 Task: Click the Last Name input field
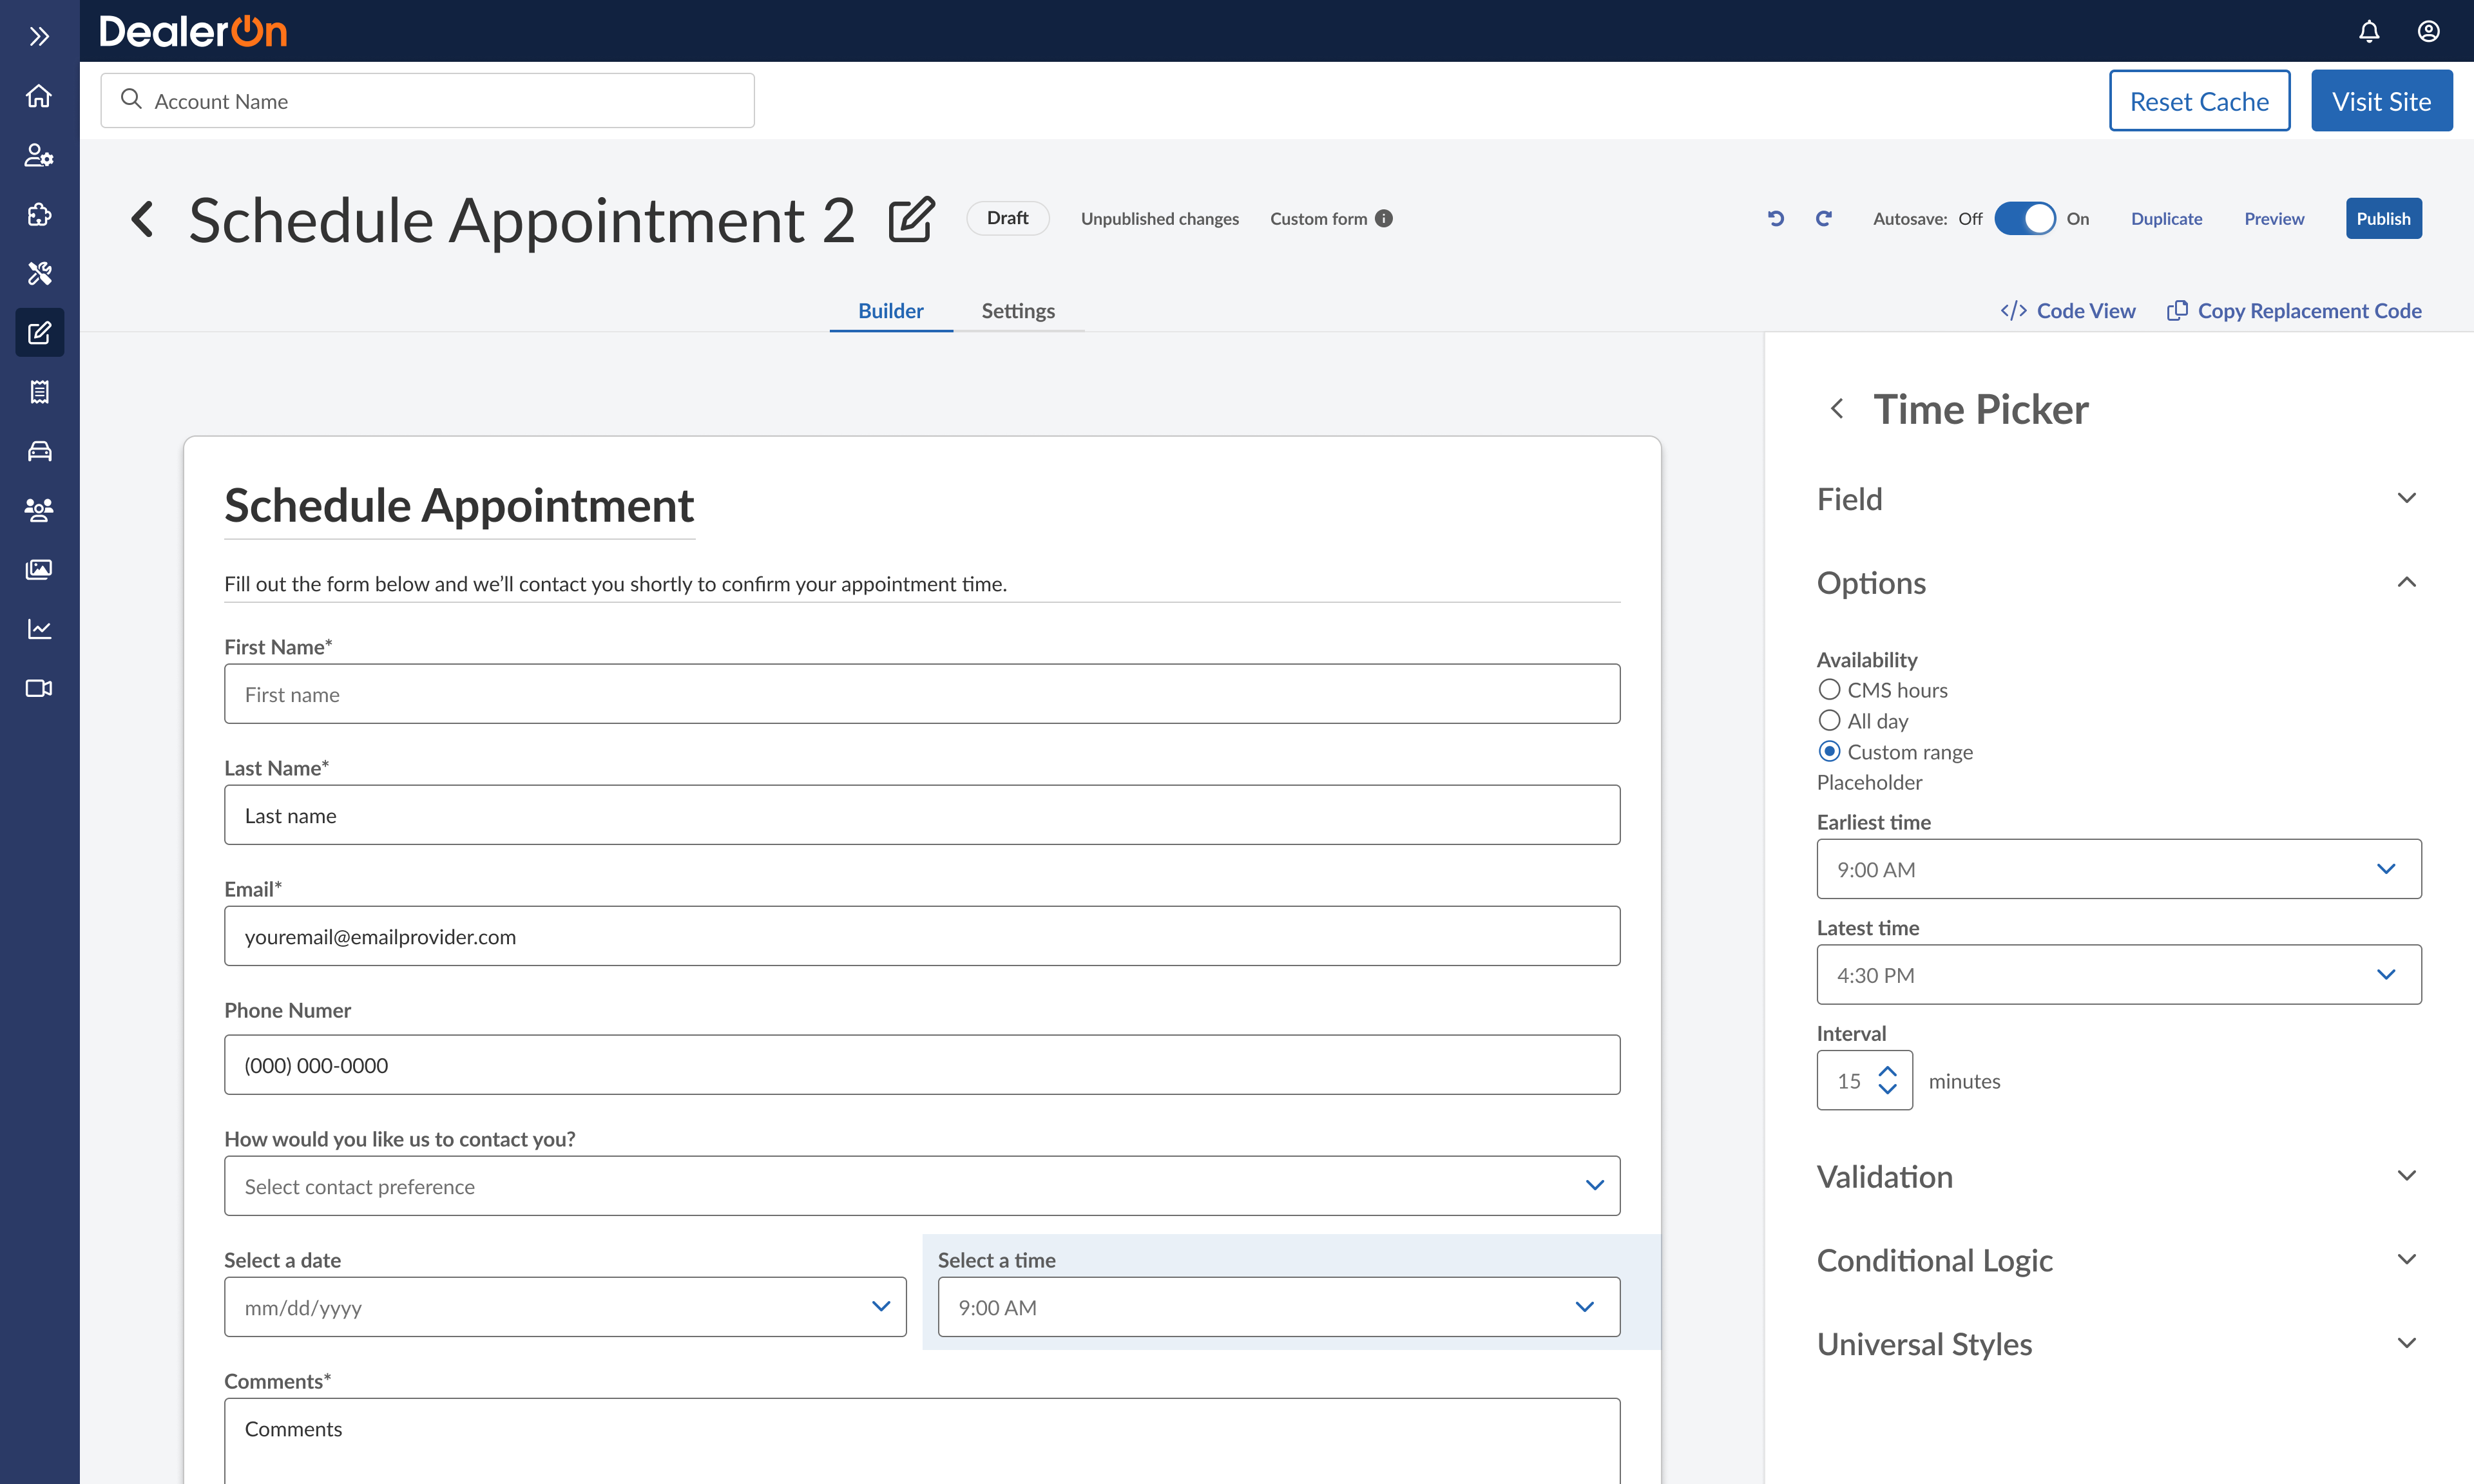(x=922, y=815)
